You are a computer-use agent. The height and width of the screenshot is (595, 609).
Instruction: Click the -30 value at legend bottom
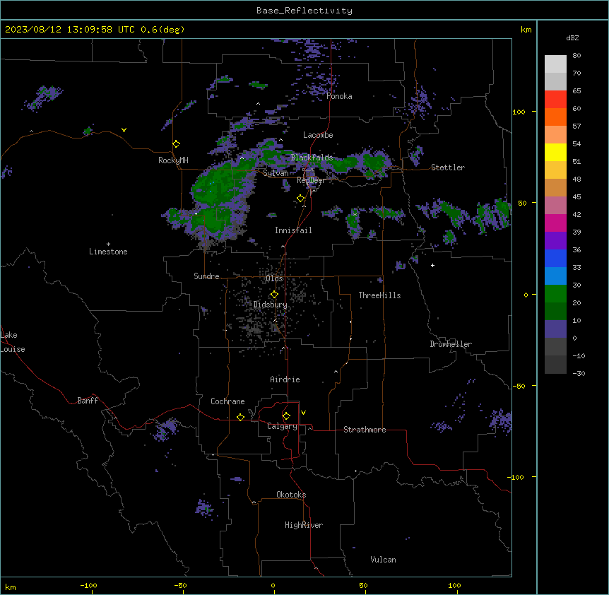[x=579, y=373]
